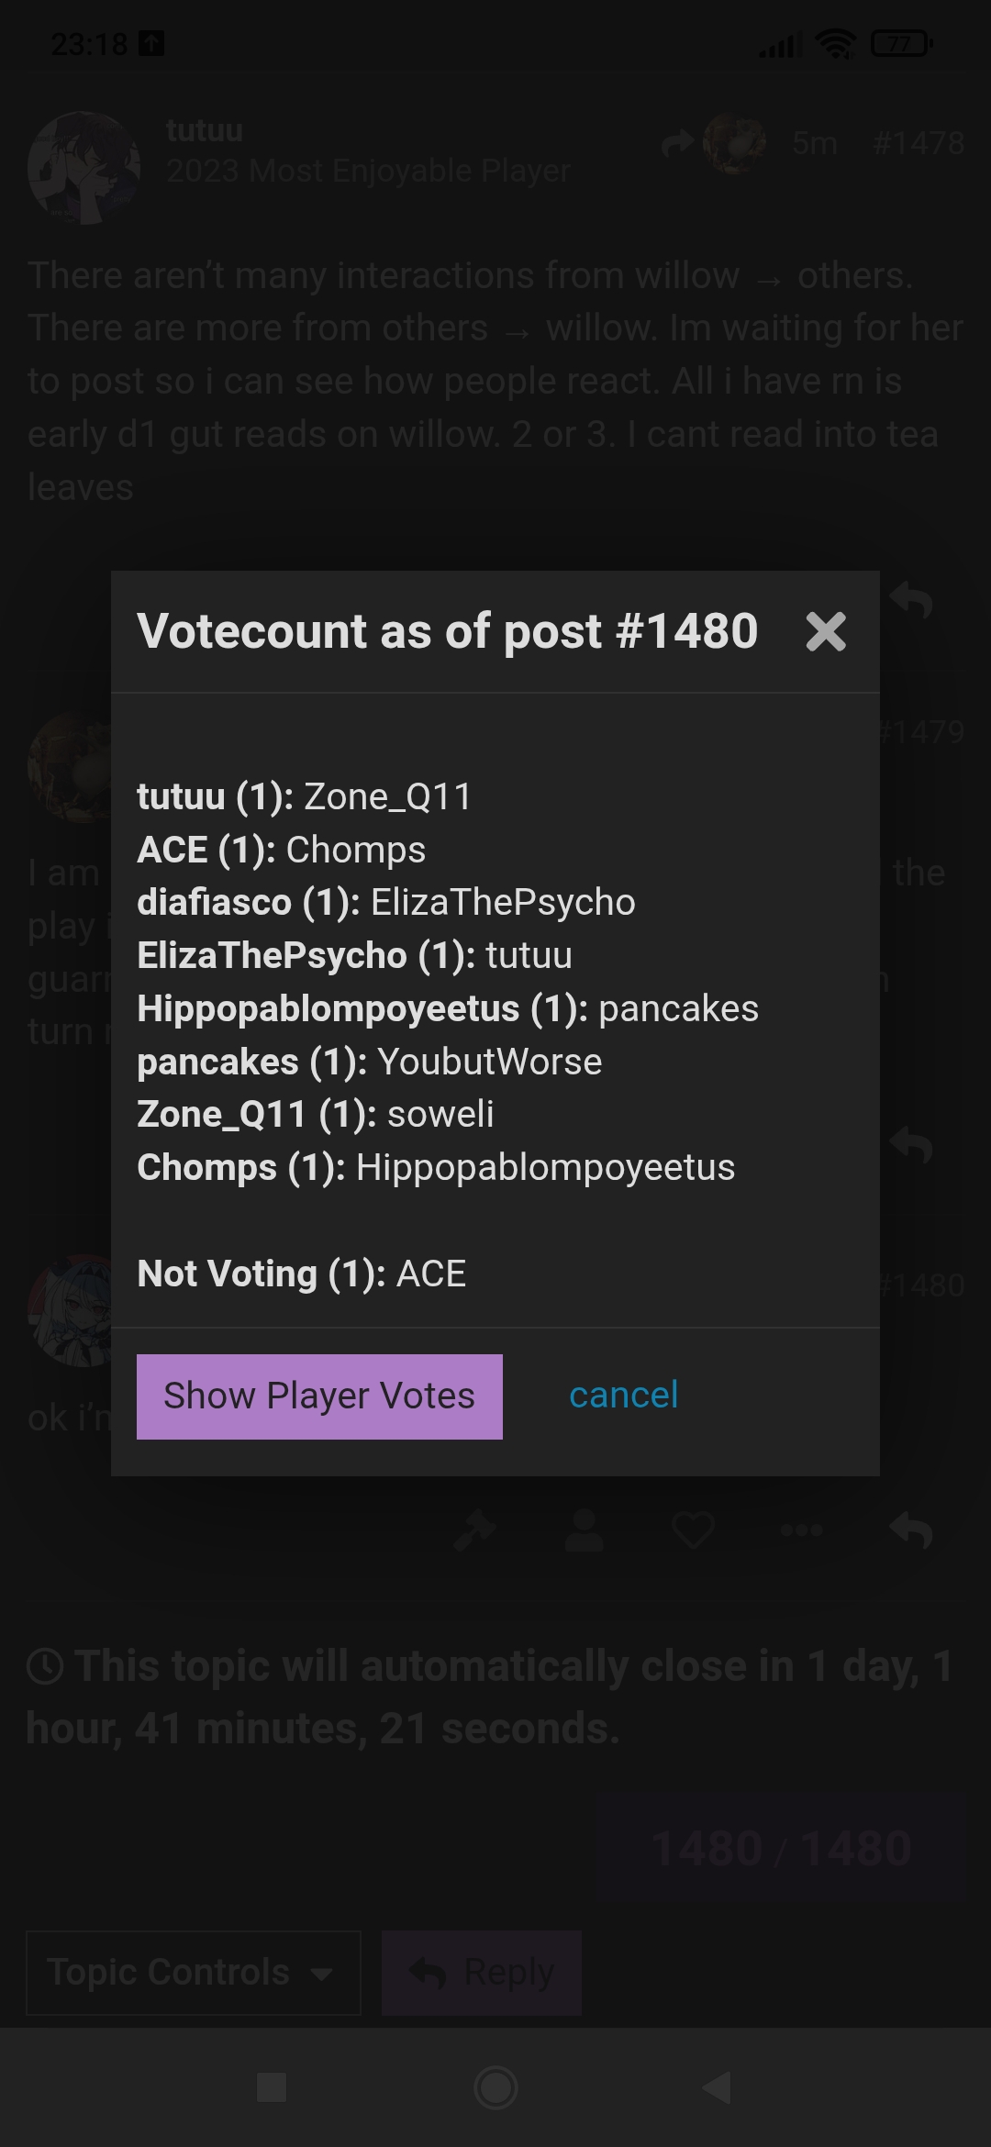
Task: Tap the person silhouette icon under the last post
Action: tap(584, 1530)
